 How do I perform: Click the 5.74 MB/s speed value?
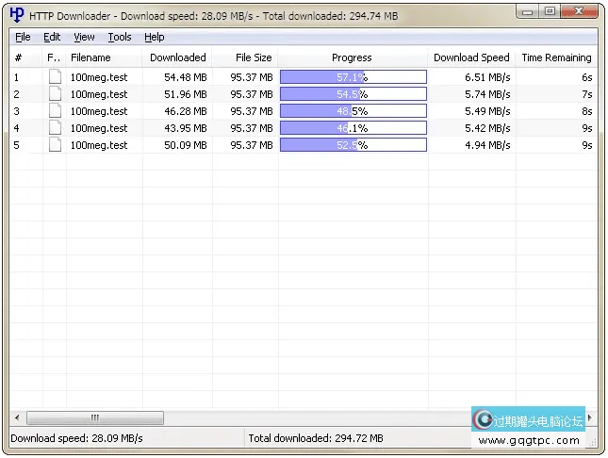[x=487, y=94]
